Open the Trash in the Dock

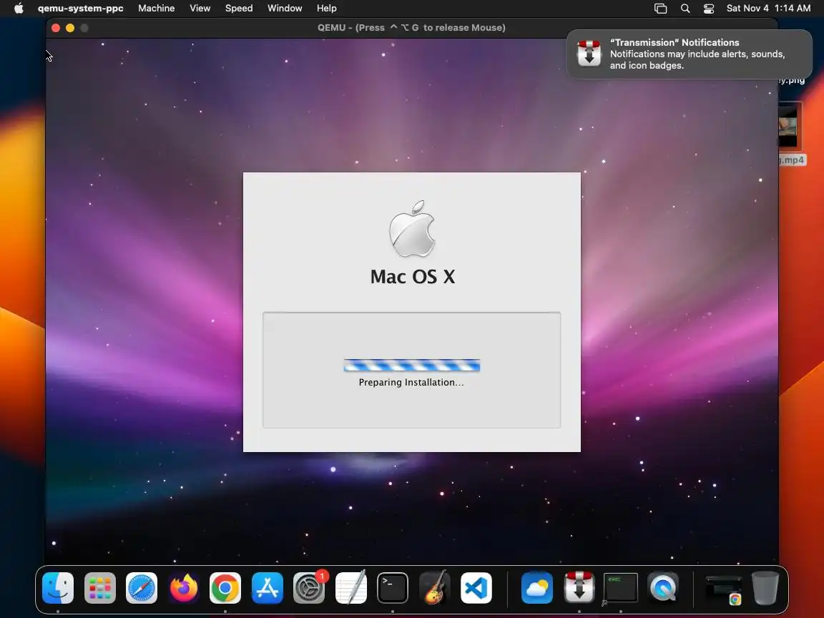[x=765, y=587]
